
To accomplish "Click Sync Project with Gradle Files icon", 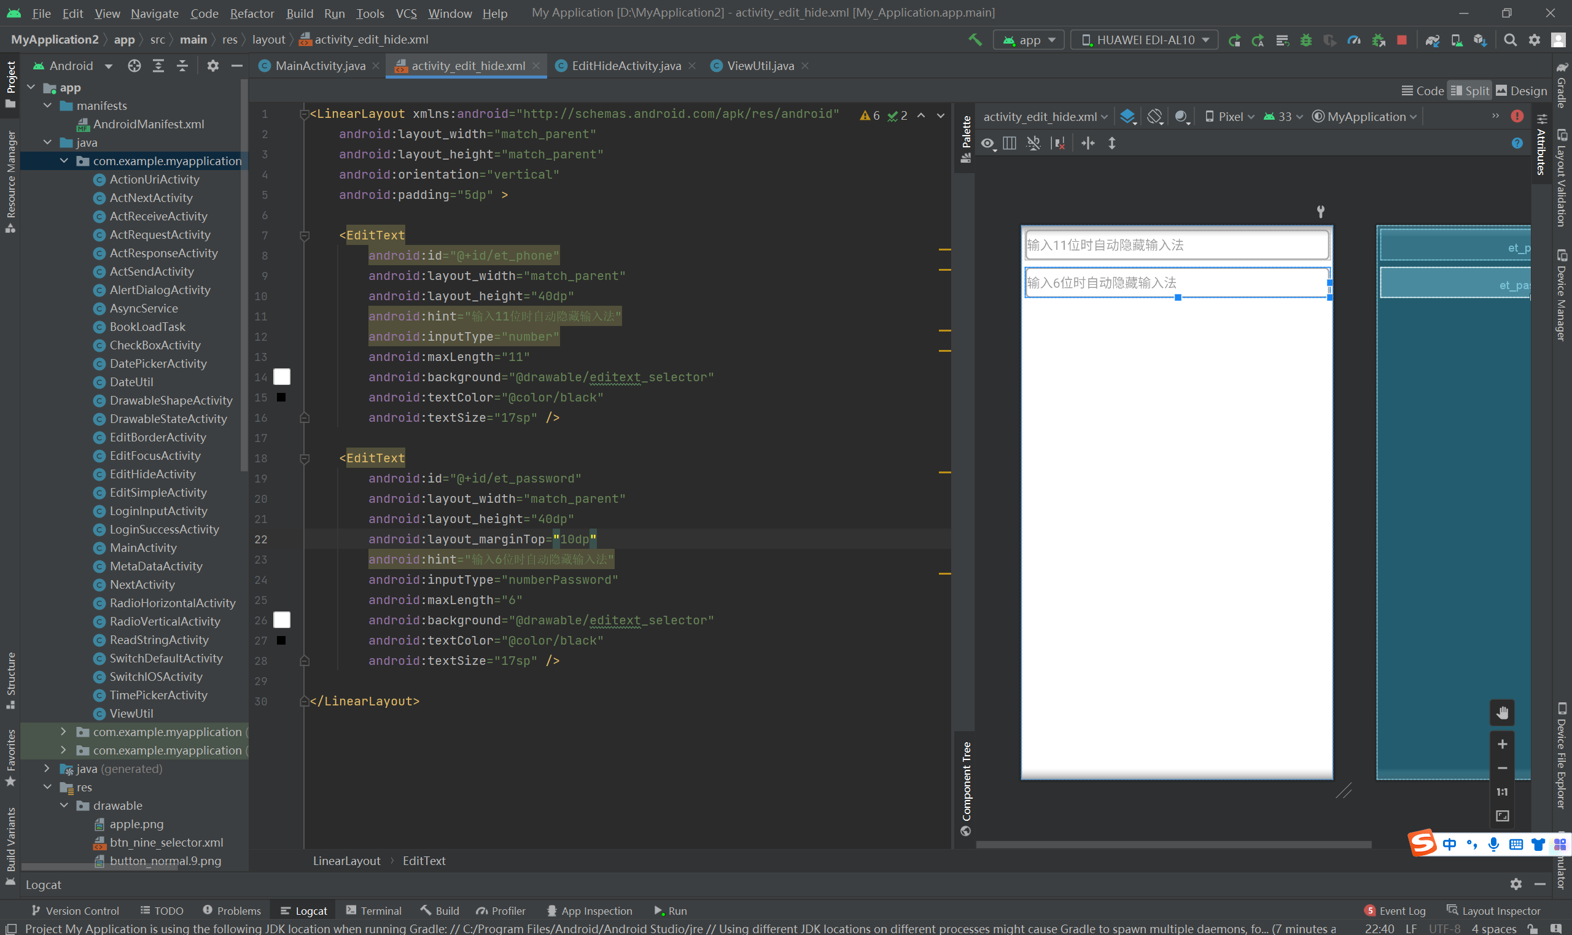I will click(1432, 40).
